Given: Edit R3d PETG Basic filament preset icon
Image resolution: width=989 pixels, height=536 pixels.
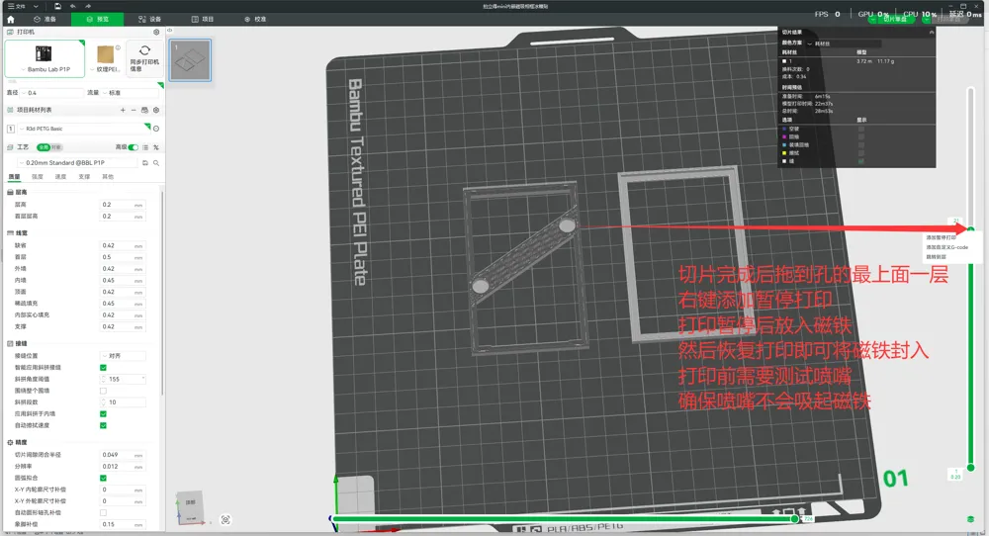Looking at the screenshot, I should pos(156,129).
